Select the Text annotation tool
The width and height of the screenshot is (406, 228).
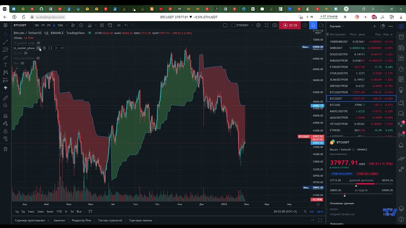(5, 65)
